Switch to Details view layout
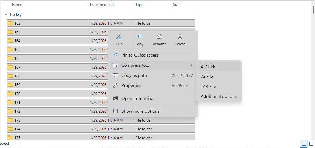This screenshot has width=315, height=148. [x=304, y=144]
